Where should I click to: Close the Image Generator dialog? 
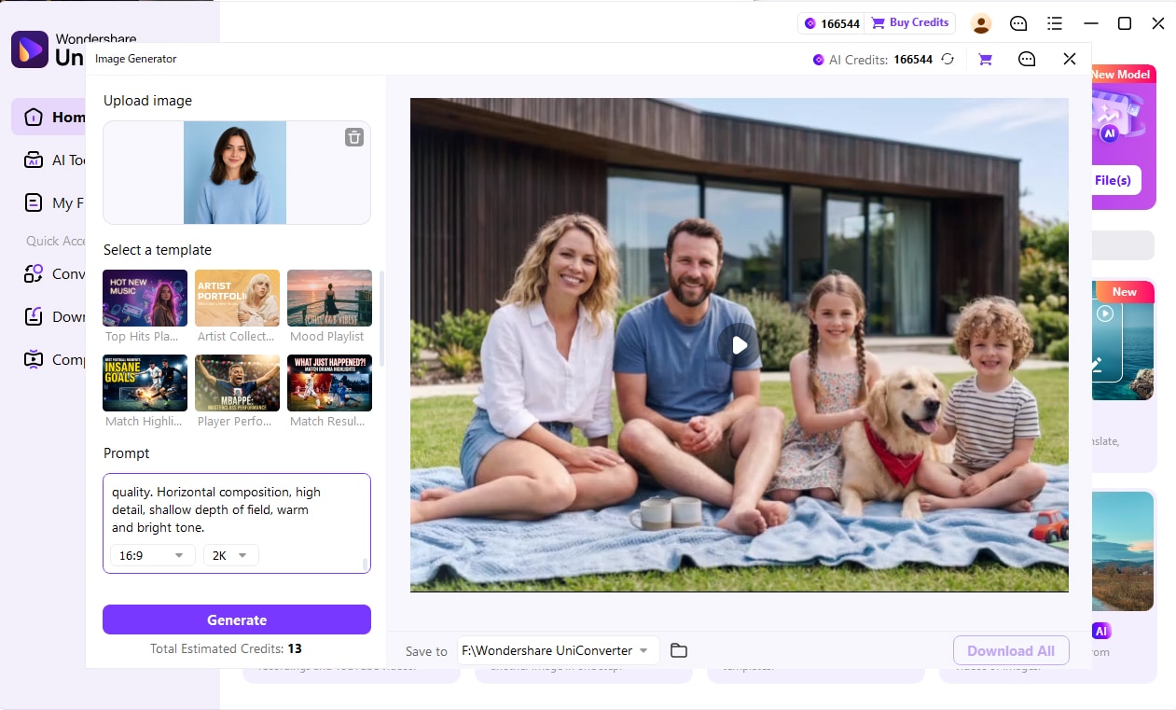pos(1070,59)
